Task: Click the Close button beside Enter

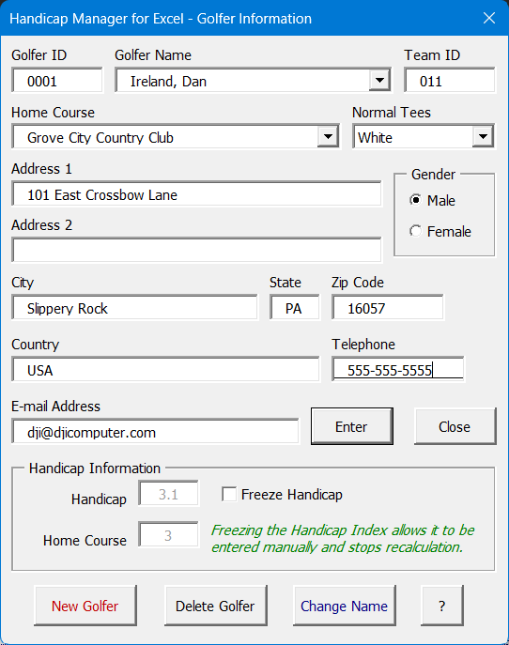Action: pyautogui.click(x=455, y=426)
